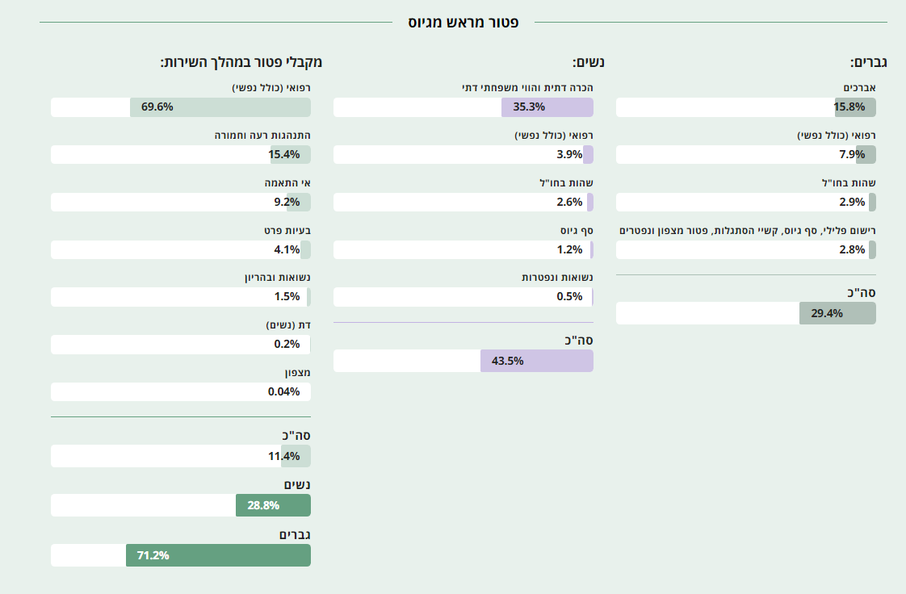Select the נשואות ונפטרות 0.5% bar
906x594 pixels.
pyautogui.click(x=463, y=298)
